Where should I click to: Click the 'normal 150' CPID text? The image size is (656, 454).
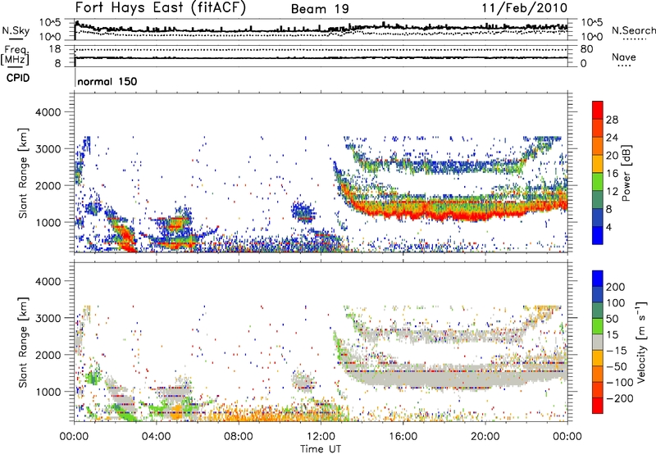107,81
